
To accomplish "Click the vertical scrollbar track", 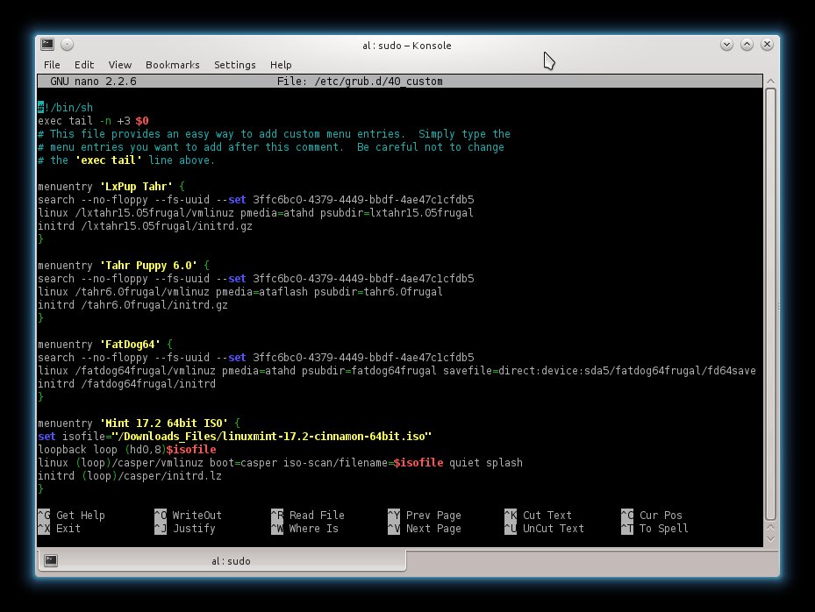I will coord(771,304).
